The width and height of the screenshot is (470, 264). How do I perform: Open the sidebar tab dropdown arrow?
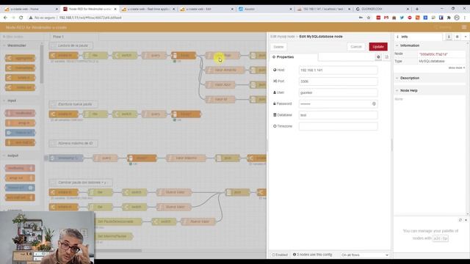coord(465,37)
